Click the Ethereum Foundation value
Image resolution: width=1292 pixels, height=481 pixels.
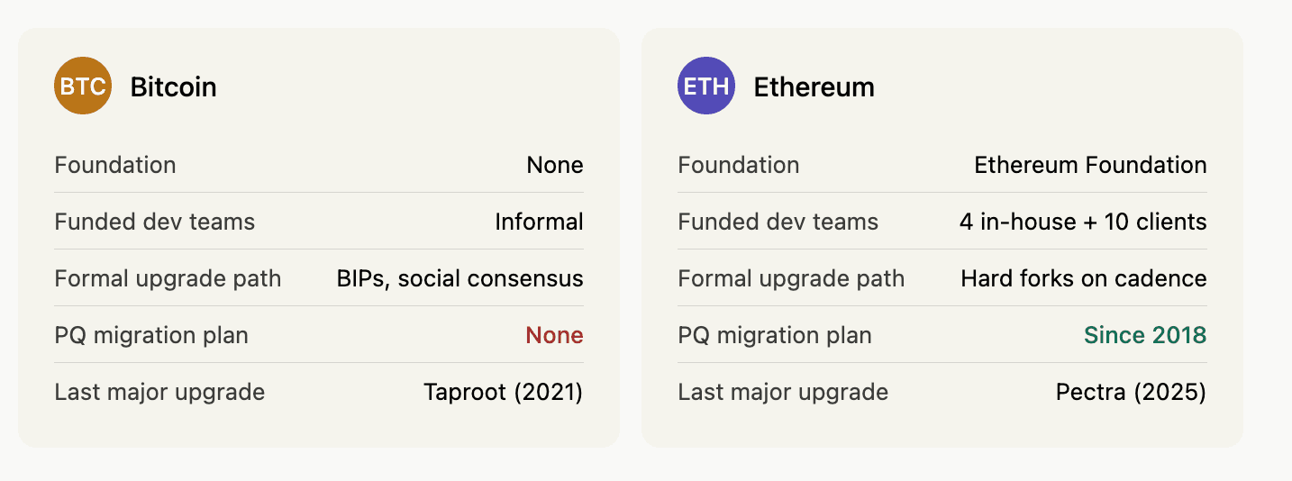pyautogui.click(x=1090, y=165)
